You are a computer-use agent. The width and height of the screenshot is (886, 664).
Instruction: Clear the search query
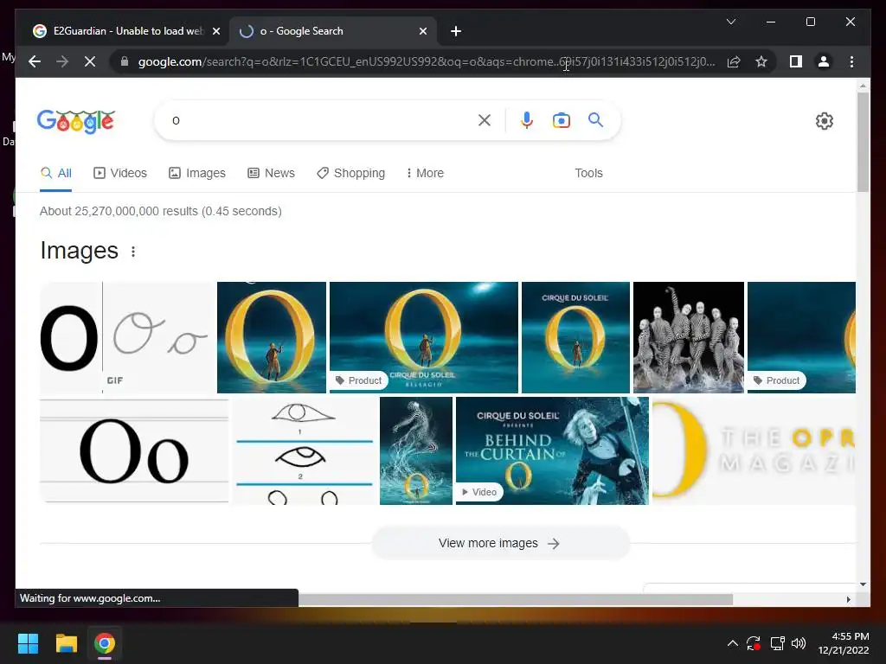(x=485, y=120)
